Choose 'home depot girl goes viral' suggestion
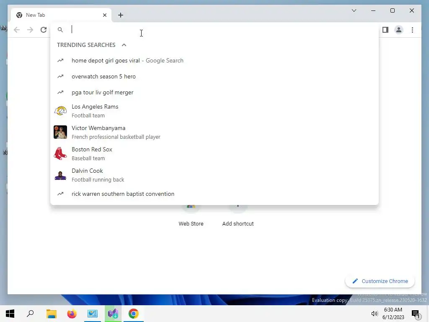 click(214, 60)
